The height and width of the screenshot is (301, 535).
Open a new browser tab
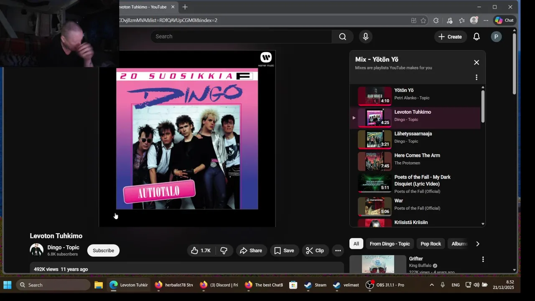(x=185, y=7)
